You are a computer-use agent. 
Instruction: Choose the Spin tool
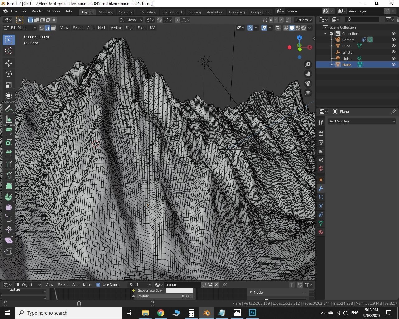click(x=8, y=197)
